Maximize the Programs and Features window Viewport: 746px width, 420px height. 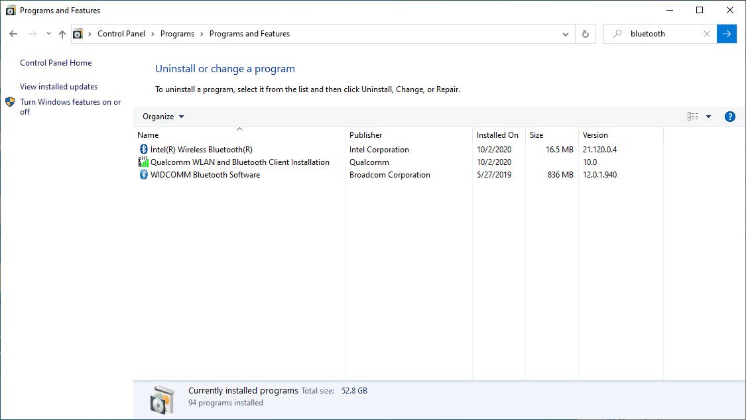click(x=700, y=10)
